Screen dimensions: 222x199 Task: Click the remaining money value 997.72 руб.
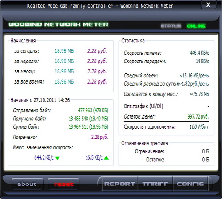pos(198,116)
